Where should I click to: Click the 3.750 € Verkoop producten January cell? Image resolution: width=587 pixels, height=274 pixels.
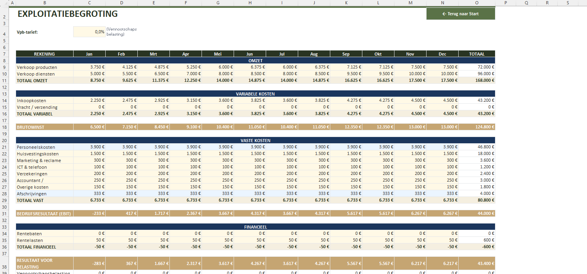90,67
